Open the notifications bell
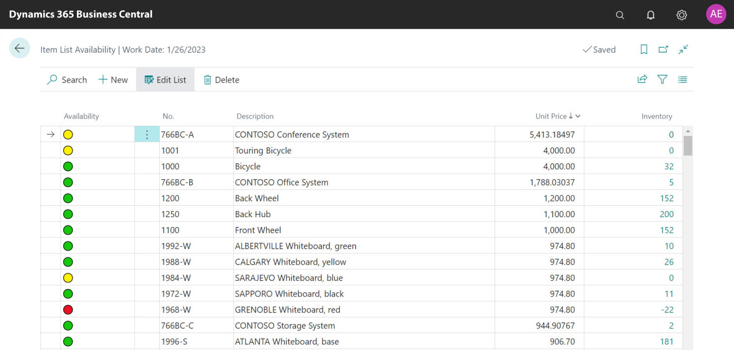The width and height of the screenshot is (734, 350). click(x=650, y=15)
